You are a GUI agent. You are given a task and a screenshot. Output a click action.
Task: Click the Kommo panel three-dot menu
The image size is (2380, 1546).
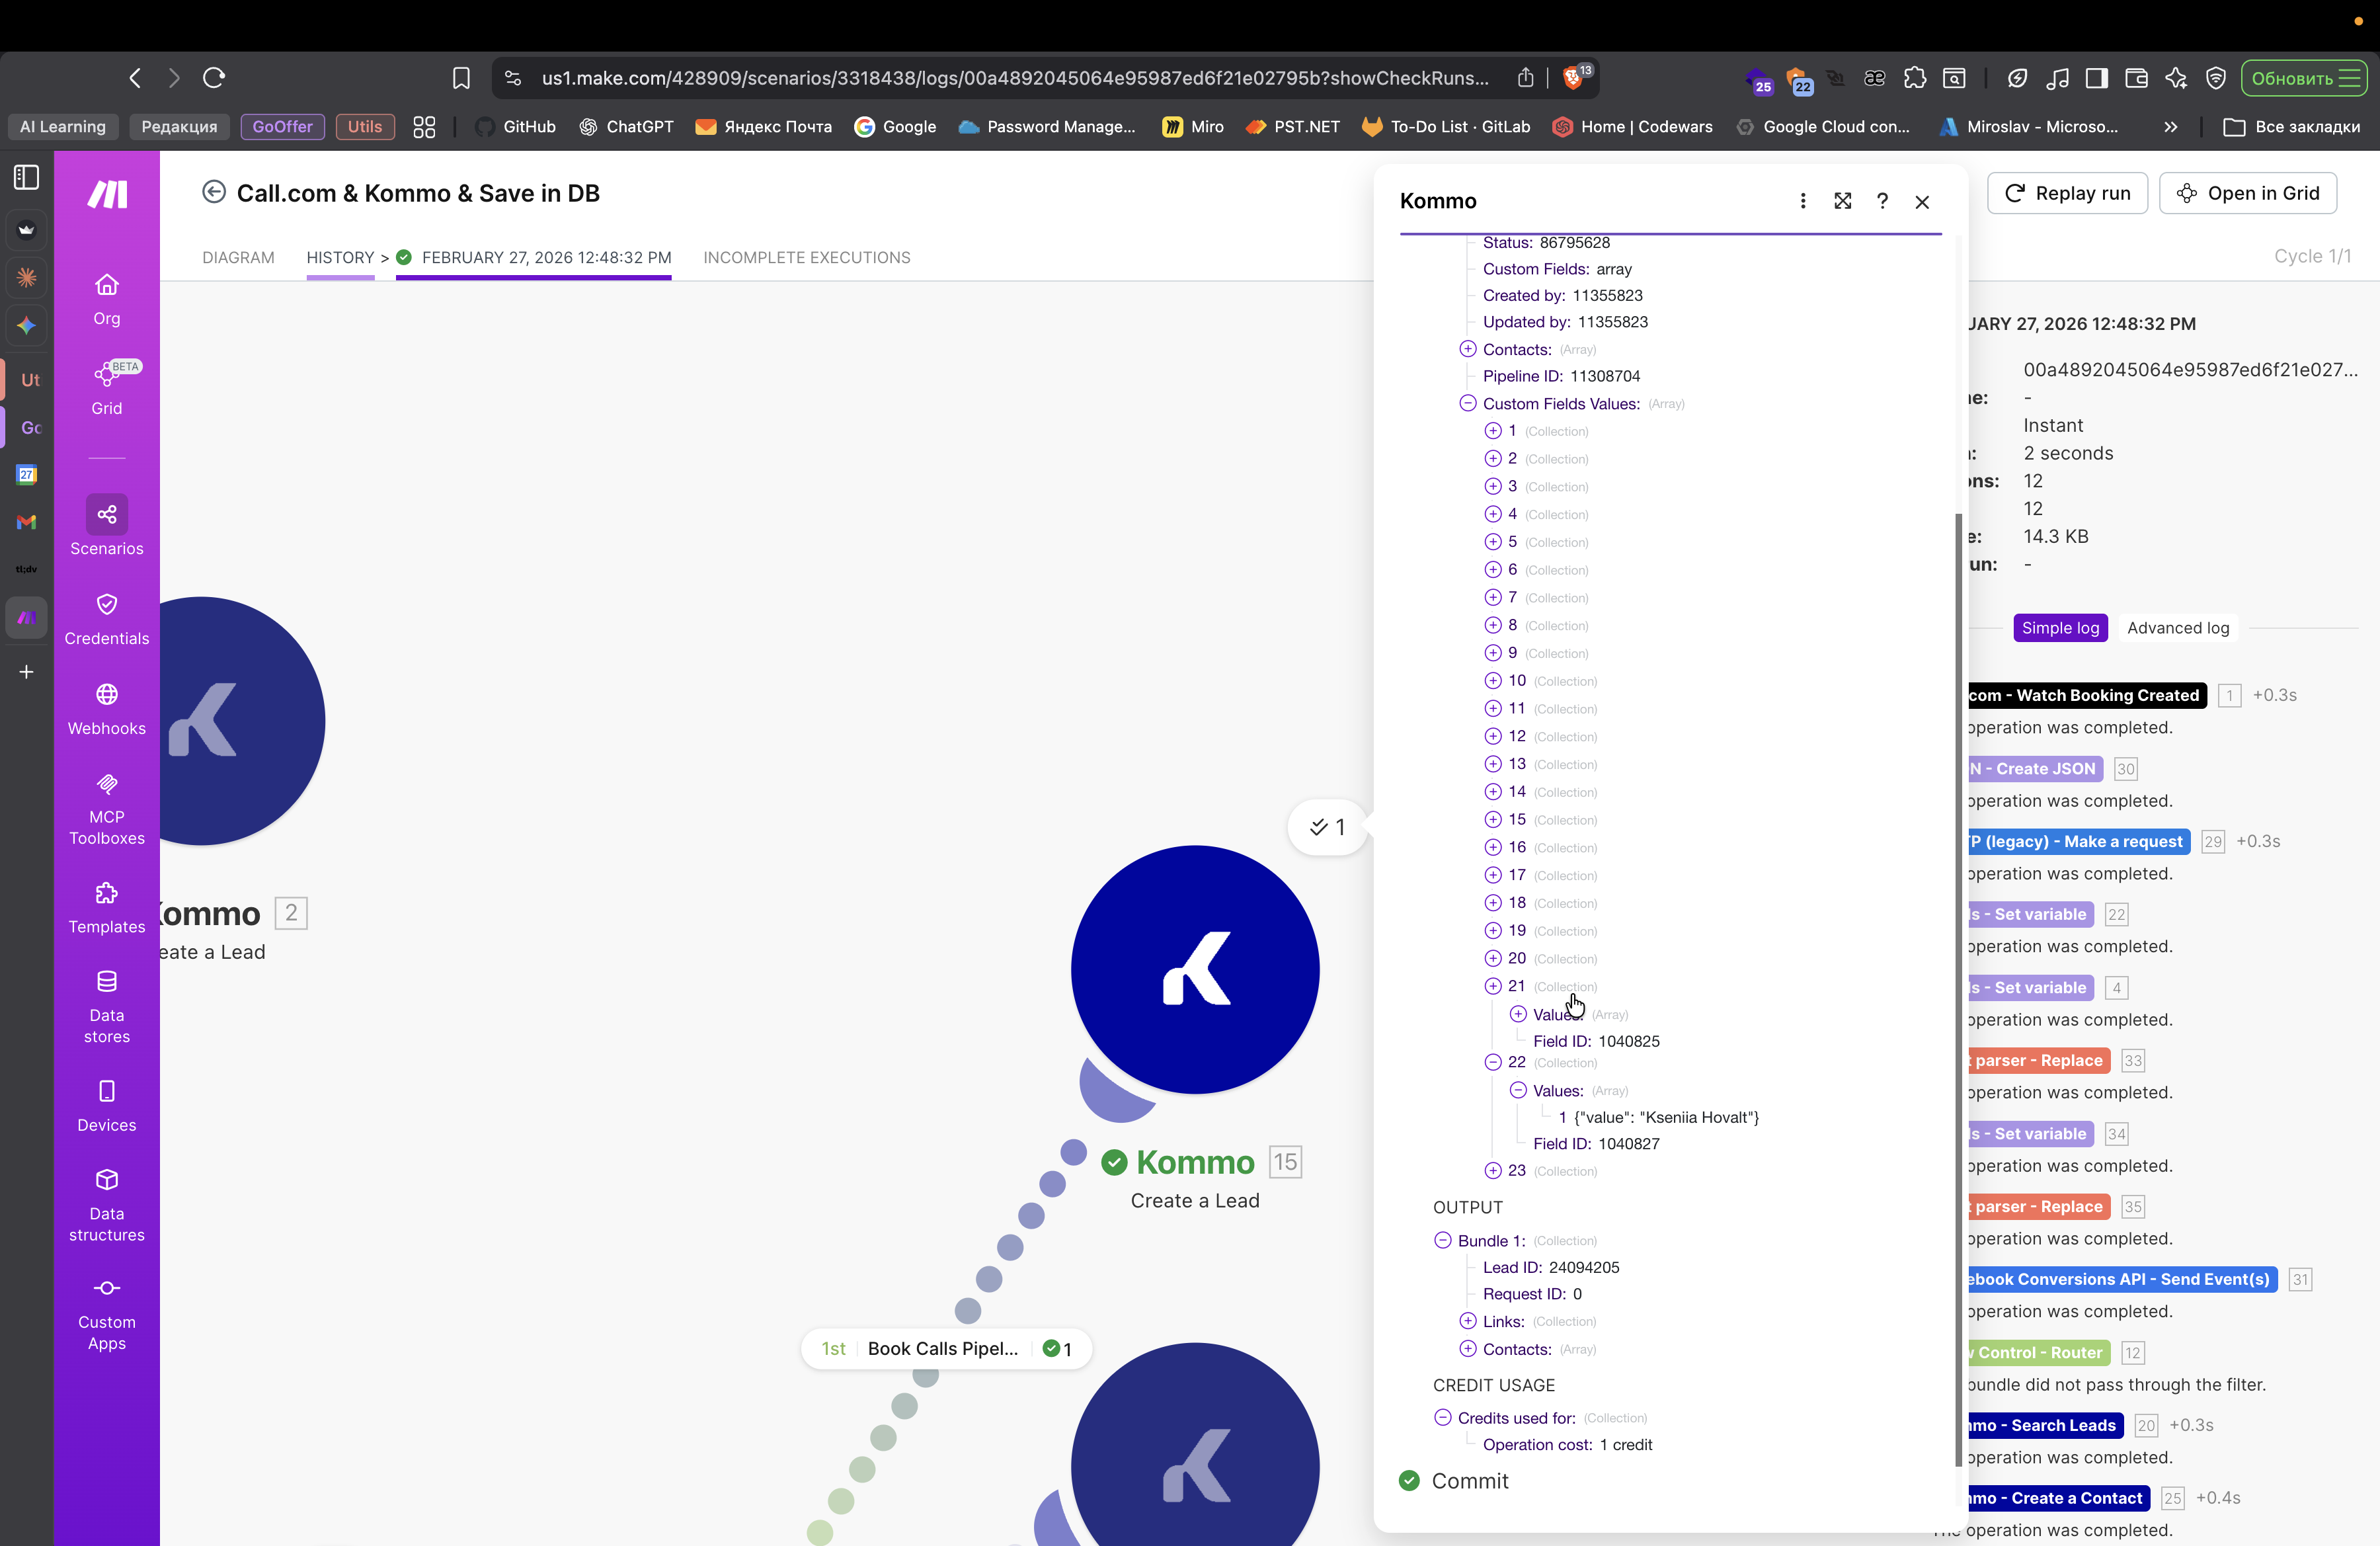(1802, 201)
